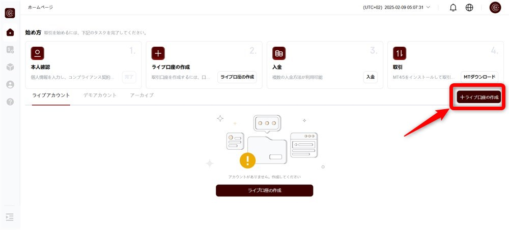Screen dimensions: 509x230
Task: Click the 入金 coins icon
Action: (x=279, y=53)
